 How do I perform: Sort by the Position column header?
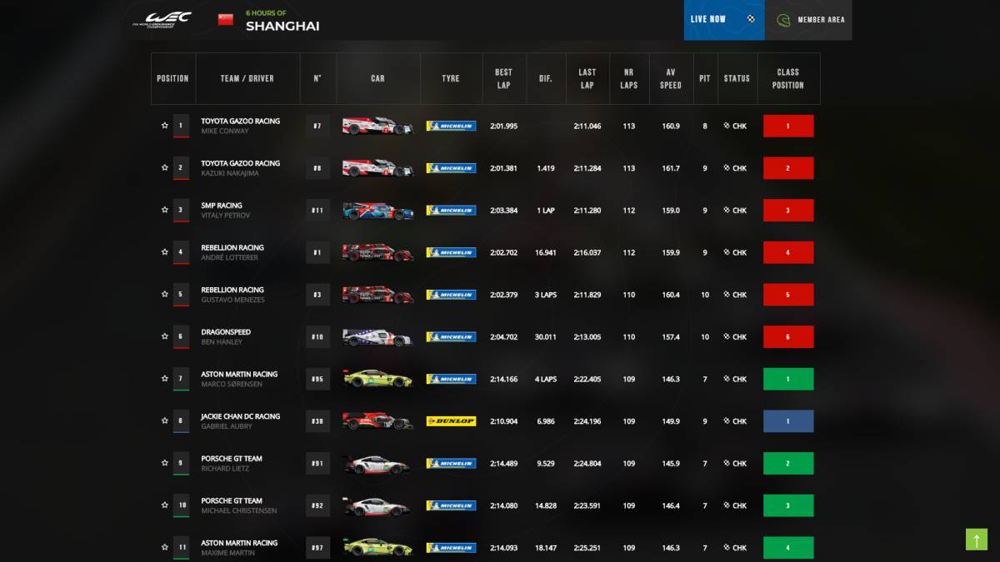tap(173, 78)
